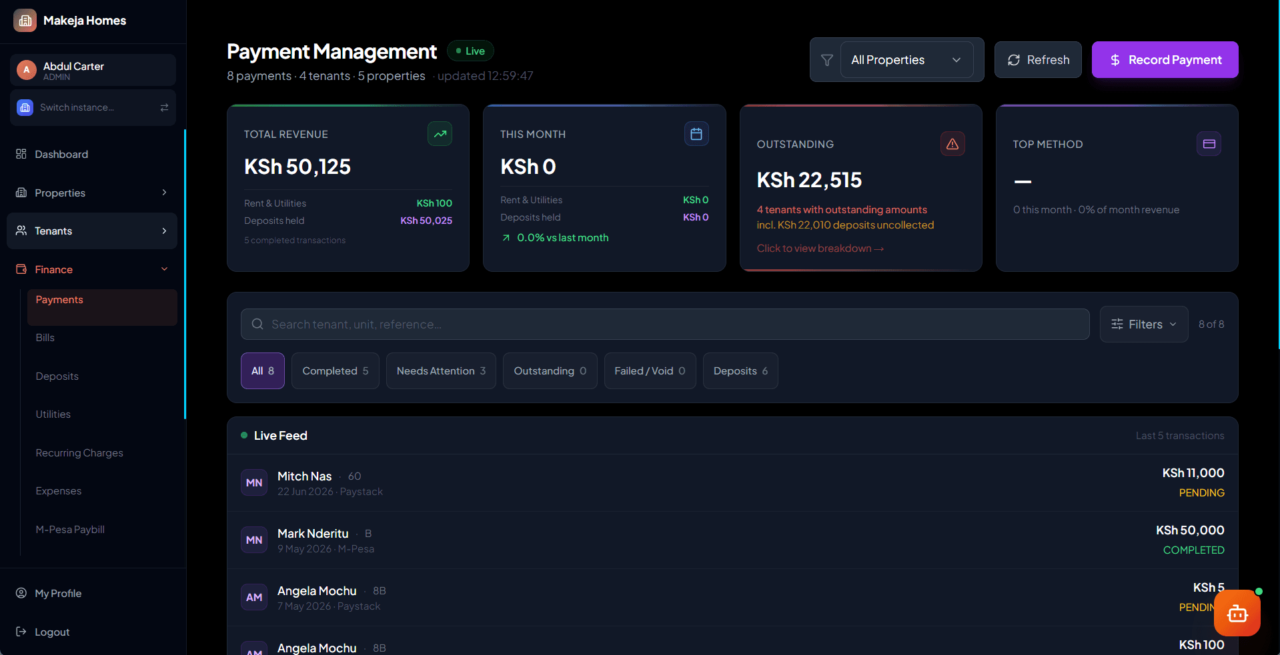Viewport: 1280px width, 655px height.
Task: Select the Deposits 6 filter tab
Action: tap(740, 371)
